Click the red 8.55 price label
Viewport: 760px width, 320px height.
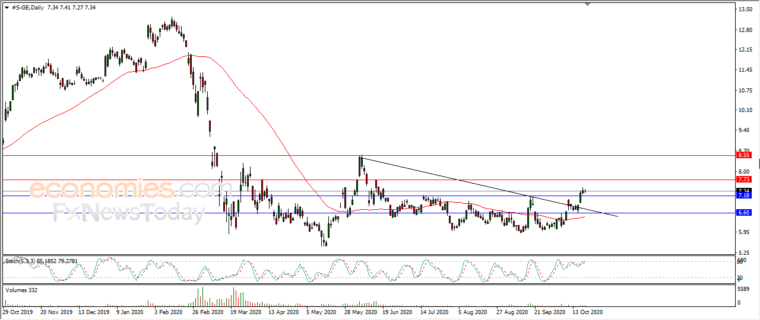(744, 155)
